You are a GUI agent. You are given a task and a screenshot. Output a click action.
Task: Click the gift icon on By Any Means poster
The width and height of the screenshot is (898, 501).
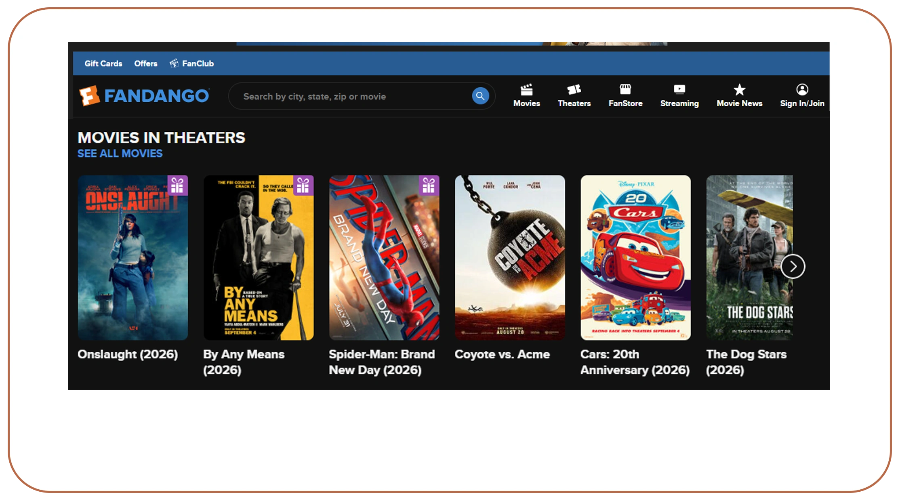(303, 185)
